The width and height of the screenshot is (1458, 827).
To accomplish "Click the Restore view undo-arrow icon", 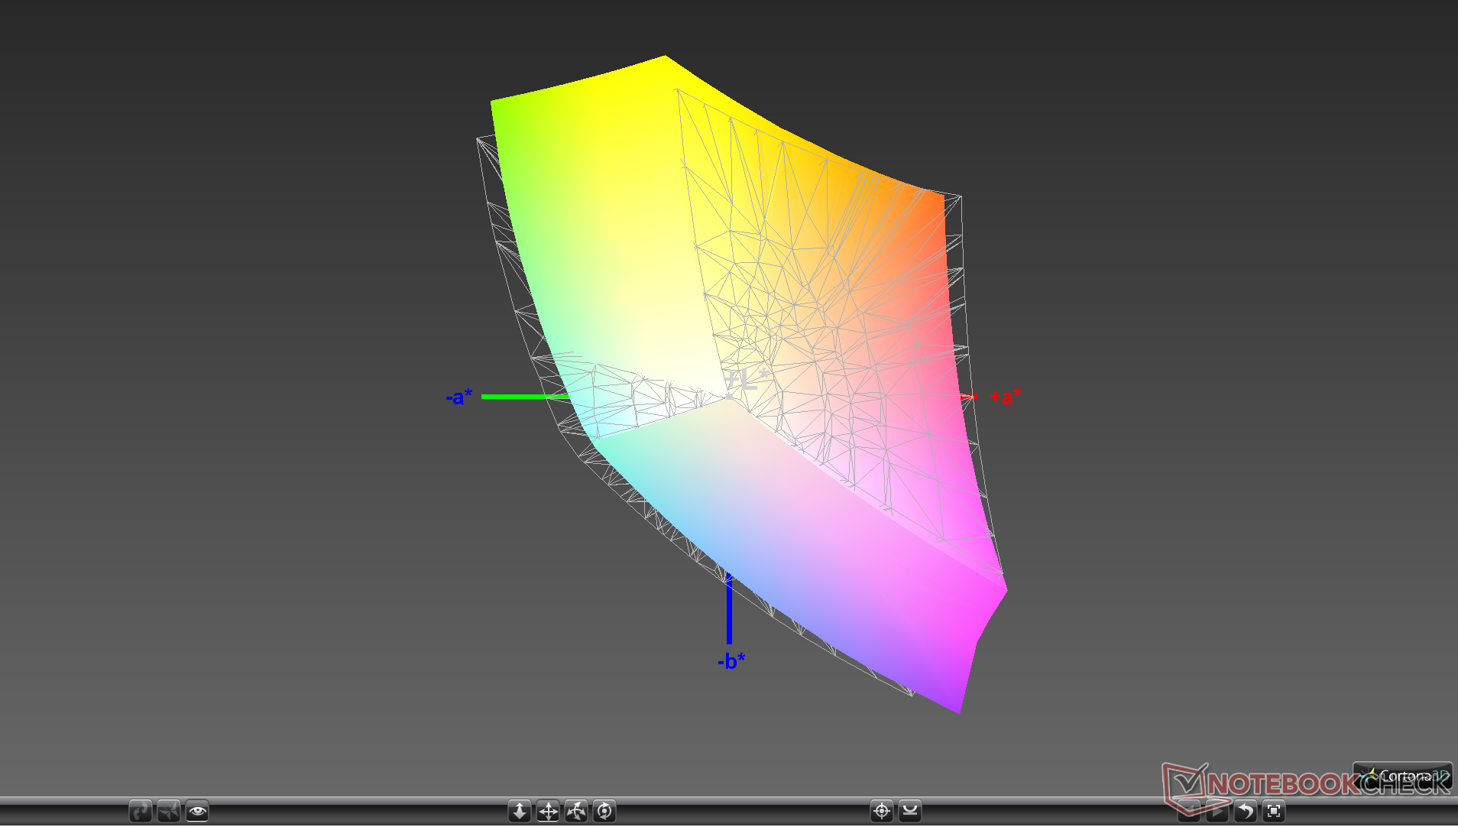I will (x=1246, y=811).
